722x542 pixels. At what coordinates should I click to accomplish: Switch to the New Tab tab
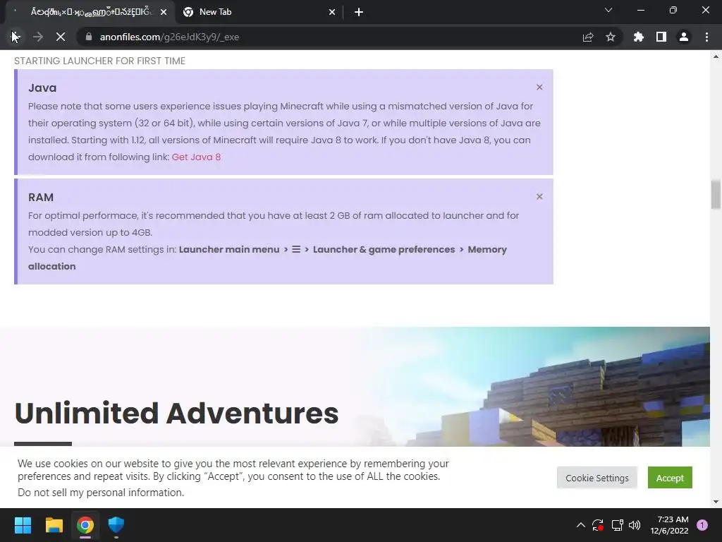pos(258,12)
